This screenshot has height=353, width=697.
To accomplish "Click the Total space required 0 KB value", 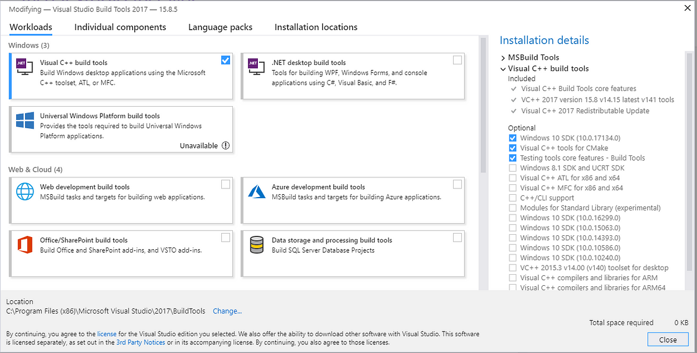I will [681, 323].
